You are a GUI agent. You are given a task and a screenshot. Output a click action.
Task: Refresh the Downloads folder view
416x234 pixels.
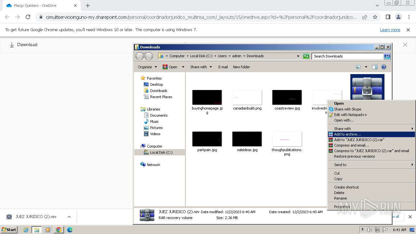click(x=306, y=56)
